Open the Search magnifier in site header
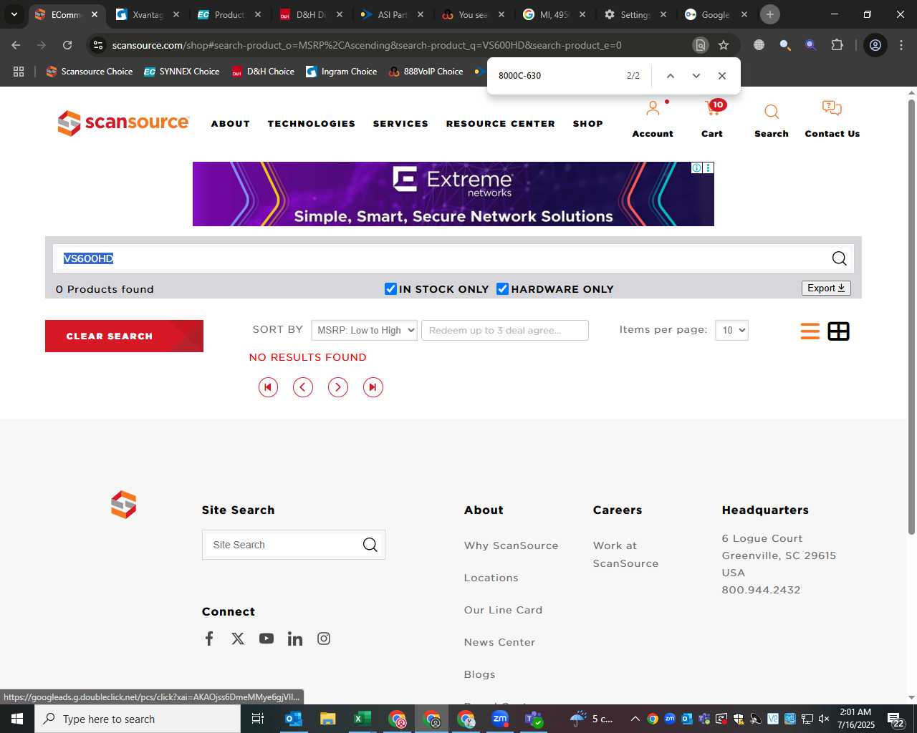Image resolution: width=917 pixels, height=733 pixels. coord(772,112)
